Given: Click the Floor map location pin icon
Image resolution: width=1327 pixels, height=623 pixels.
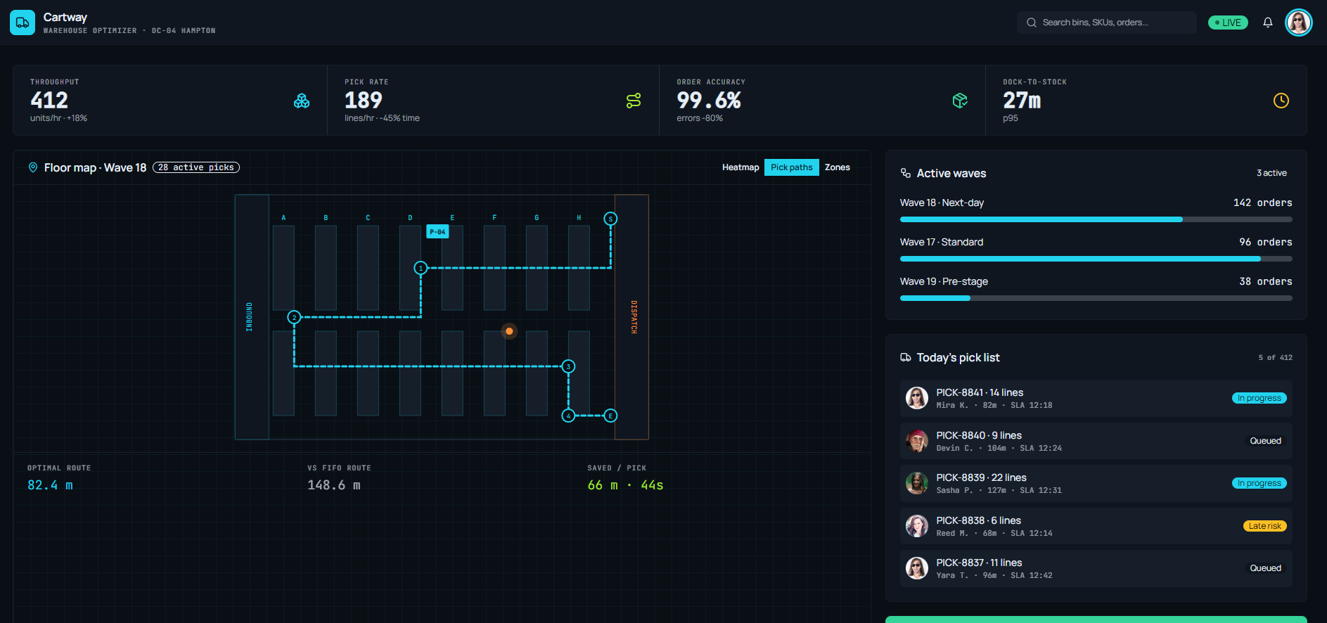Looking at the screenshot, I should click(33, 167).
